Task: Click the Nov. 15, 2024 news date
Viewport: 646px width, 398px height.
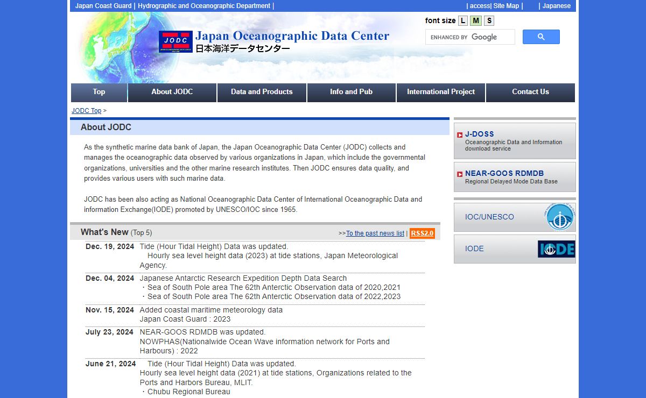Action: pos(110,310)
